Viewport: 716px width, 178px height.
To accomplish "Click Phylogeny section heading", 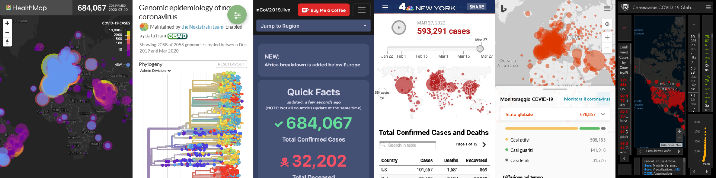I will [x=150, y=64].
